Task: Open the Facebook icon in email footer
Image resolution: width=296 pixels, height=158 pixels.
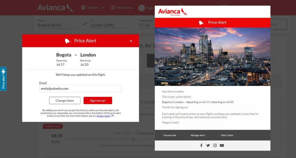Action: tap(201, 145)
